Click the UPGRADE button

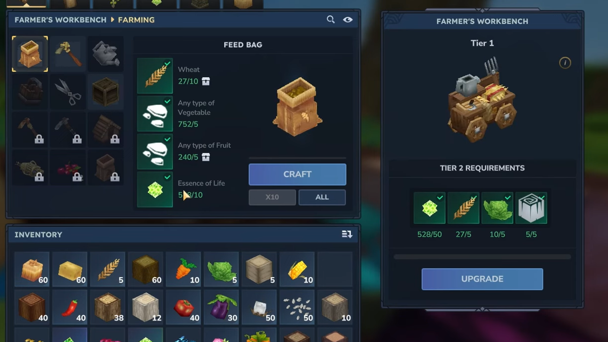482,279
